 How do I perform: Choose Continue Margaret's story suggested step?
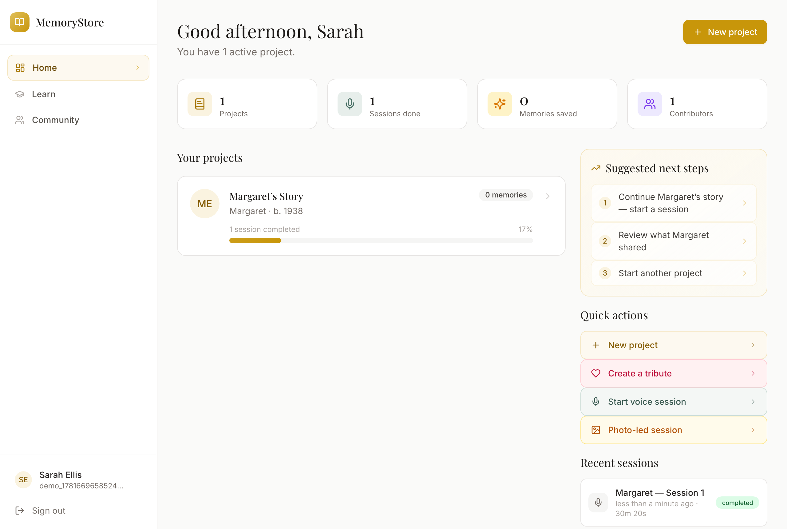[674, 203]
